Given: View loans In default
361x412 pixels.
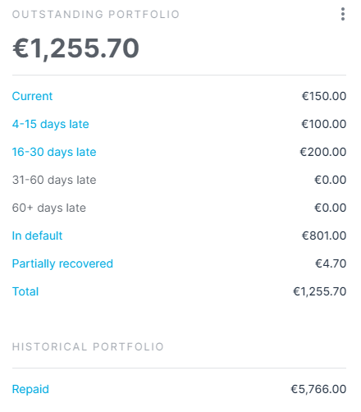Looking at the screenshot, I should pyautogui.click(x=37, y=236).
